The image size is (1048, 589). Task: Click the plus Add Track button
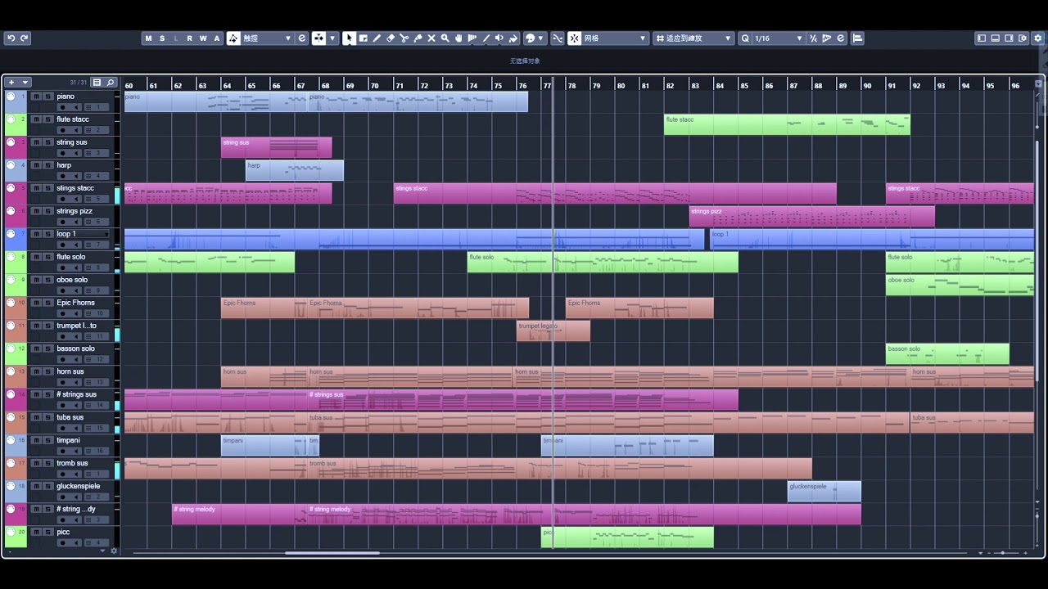pyautogui.click(x=11, y=82)
